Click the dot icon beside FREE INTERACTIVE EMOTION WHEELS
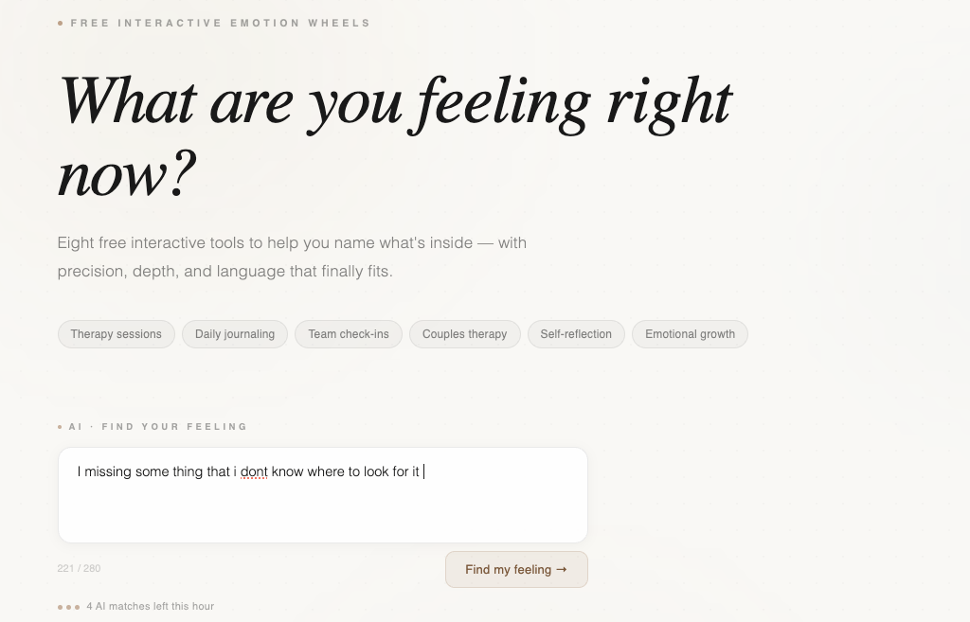 coord(63,23)
